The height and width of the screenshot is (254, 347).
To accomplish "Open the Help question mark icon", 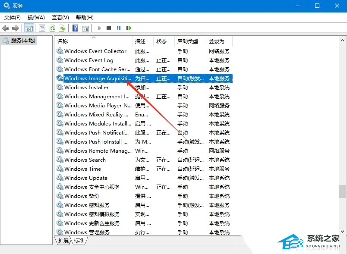I will 75,28.
